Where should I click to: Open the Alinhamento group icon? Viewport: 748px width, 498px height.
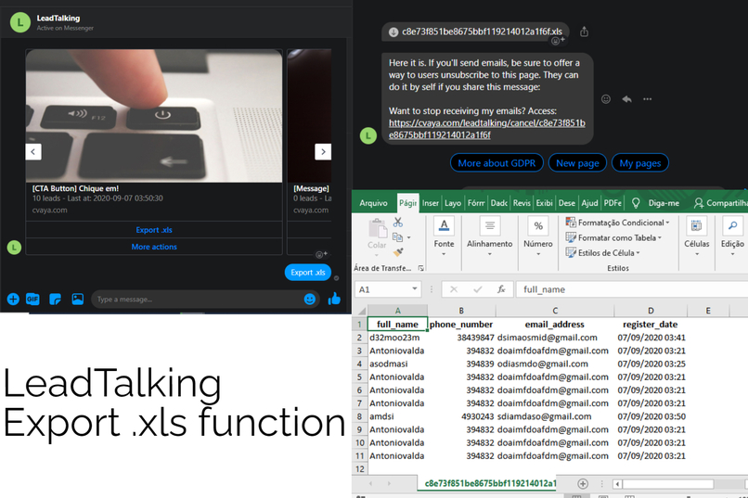[x=489, y=225]
